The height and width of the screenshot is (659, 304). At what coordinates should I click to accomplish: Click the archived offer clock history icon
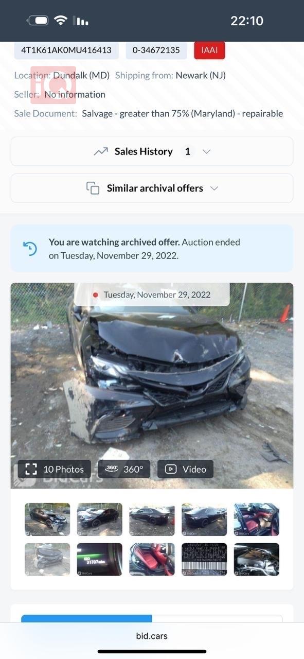pos(30,249)
